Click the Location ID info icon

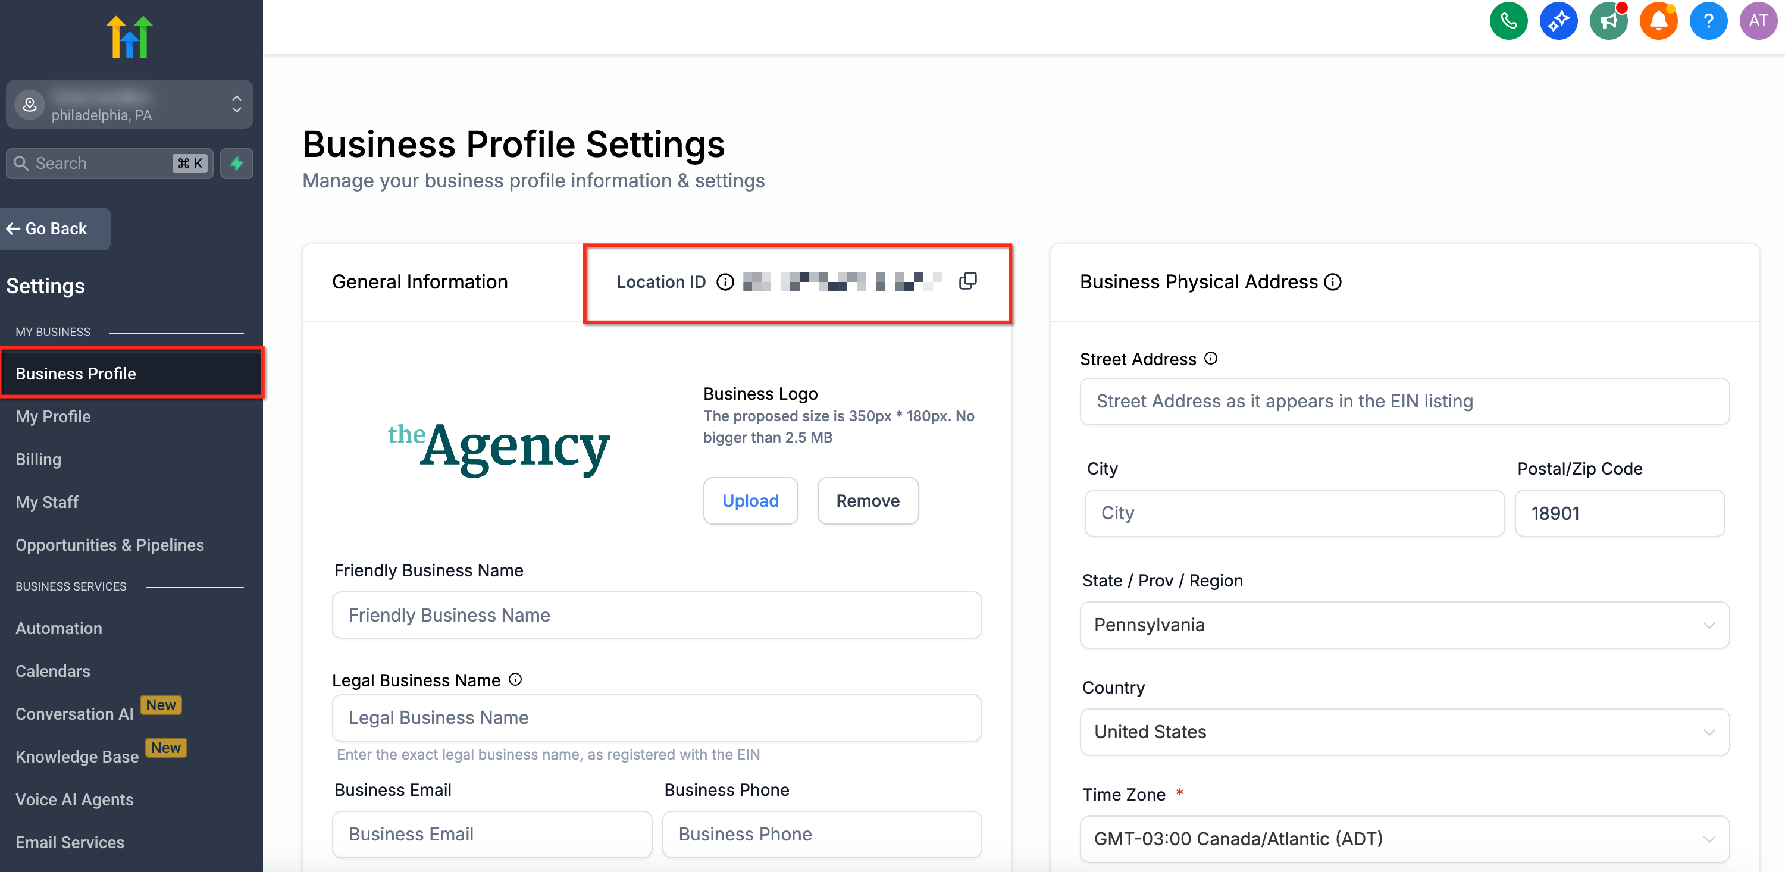pyautogui.click(x=725, y=282)
